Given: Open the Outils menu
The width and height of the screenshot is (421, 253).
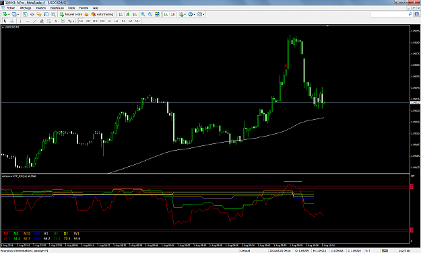Looking at the screenshot, I should point(71,8).
